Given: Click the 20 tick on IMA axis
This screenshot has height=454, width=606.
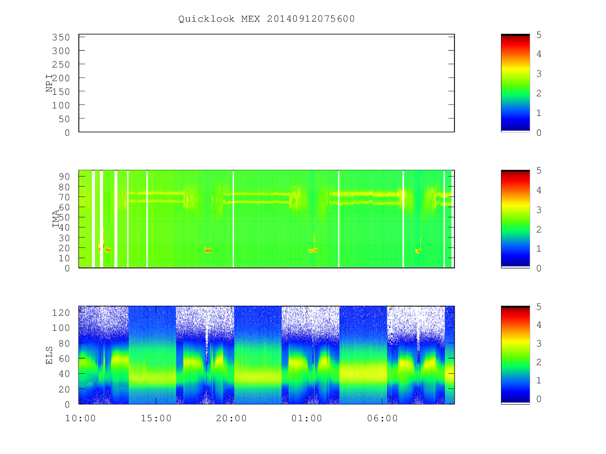Looking at the screenshot, I should click(x=64, y=248).
